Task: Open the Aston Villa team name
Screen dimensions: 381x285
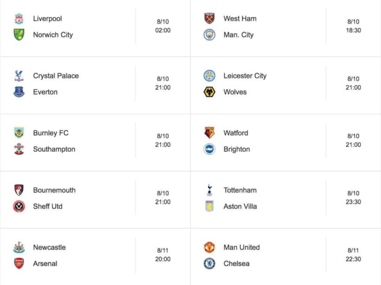Action: point(240,206)
